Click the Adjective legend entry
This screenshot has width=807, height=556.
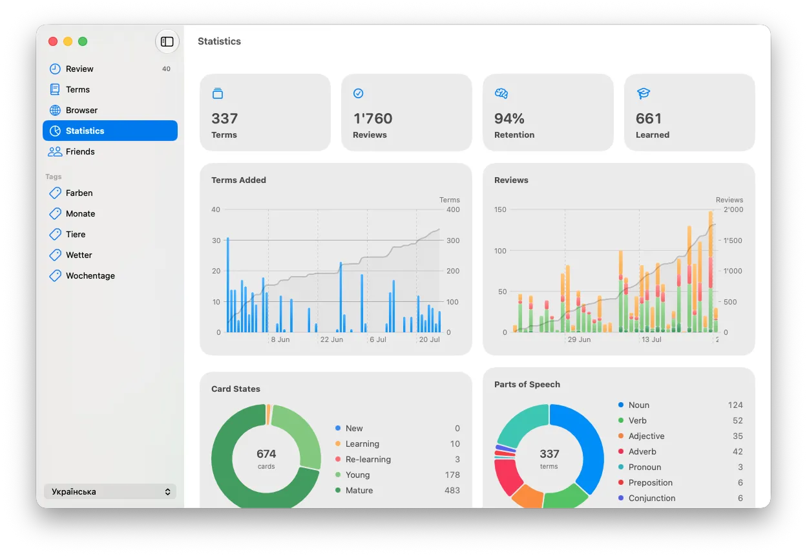pos(680,436)
